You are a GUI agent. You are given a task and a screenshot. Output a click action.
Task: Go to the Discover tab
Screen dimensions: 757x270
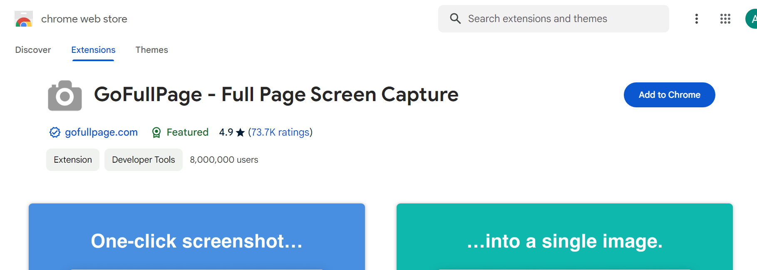33,50
